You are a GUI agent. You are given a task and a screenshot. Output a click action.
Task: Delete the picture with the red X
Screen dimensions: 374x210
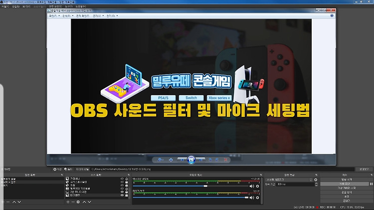pyautogui.click(x=225, y=160)
